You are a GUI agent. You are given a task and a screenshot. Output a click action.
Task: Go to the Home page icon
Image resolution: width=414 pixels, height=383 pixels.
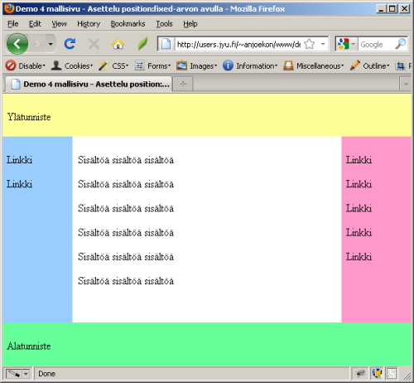click(118, 44)
